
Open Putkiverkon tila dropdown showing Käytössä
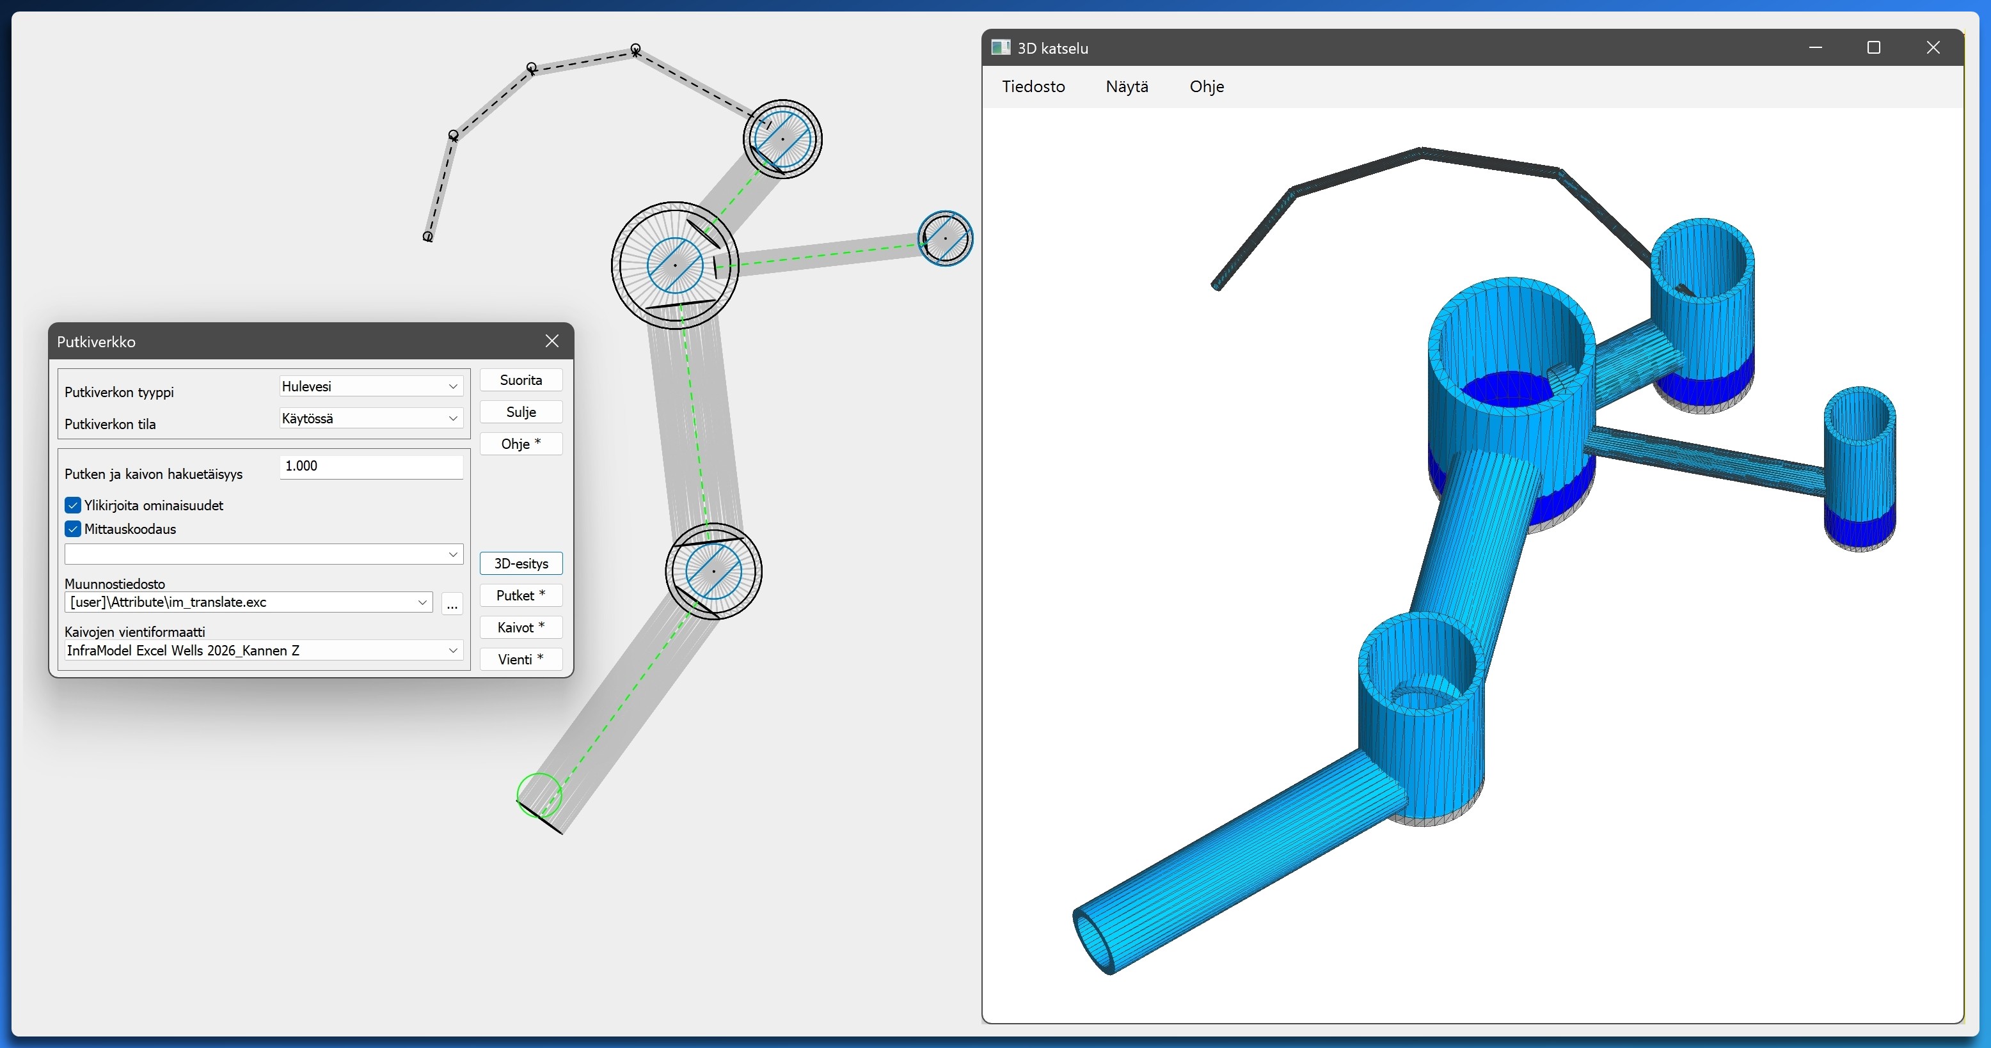pos(371,418)
